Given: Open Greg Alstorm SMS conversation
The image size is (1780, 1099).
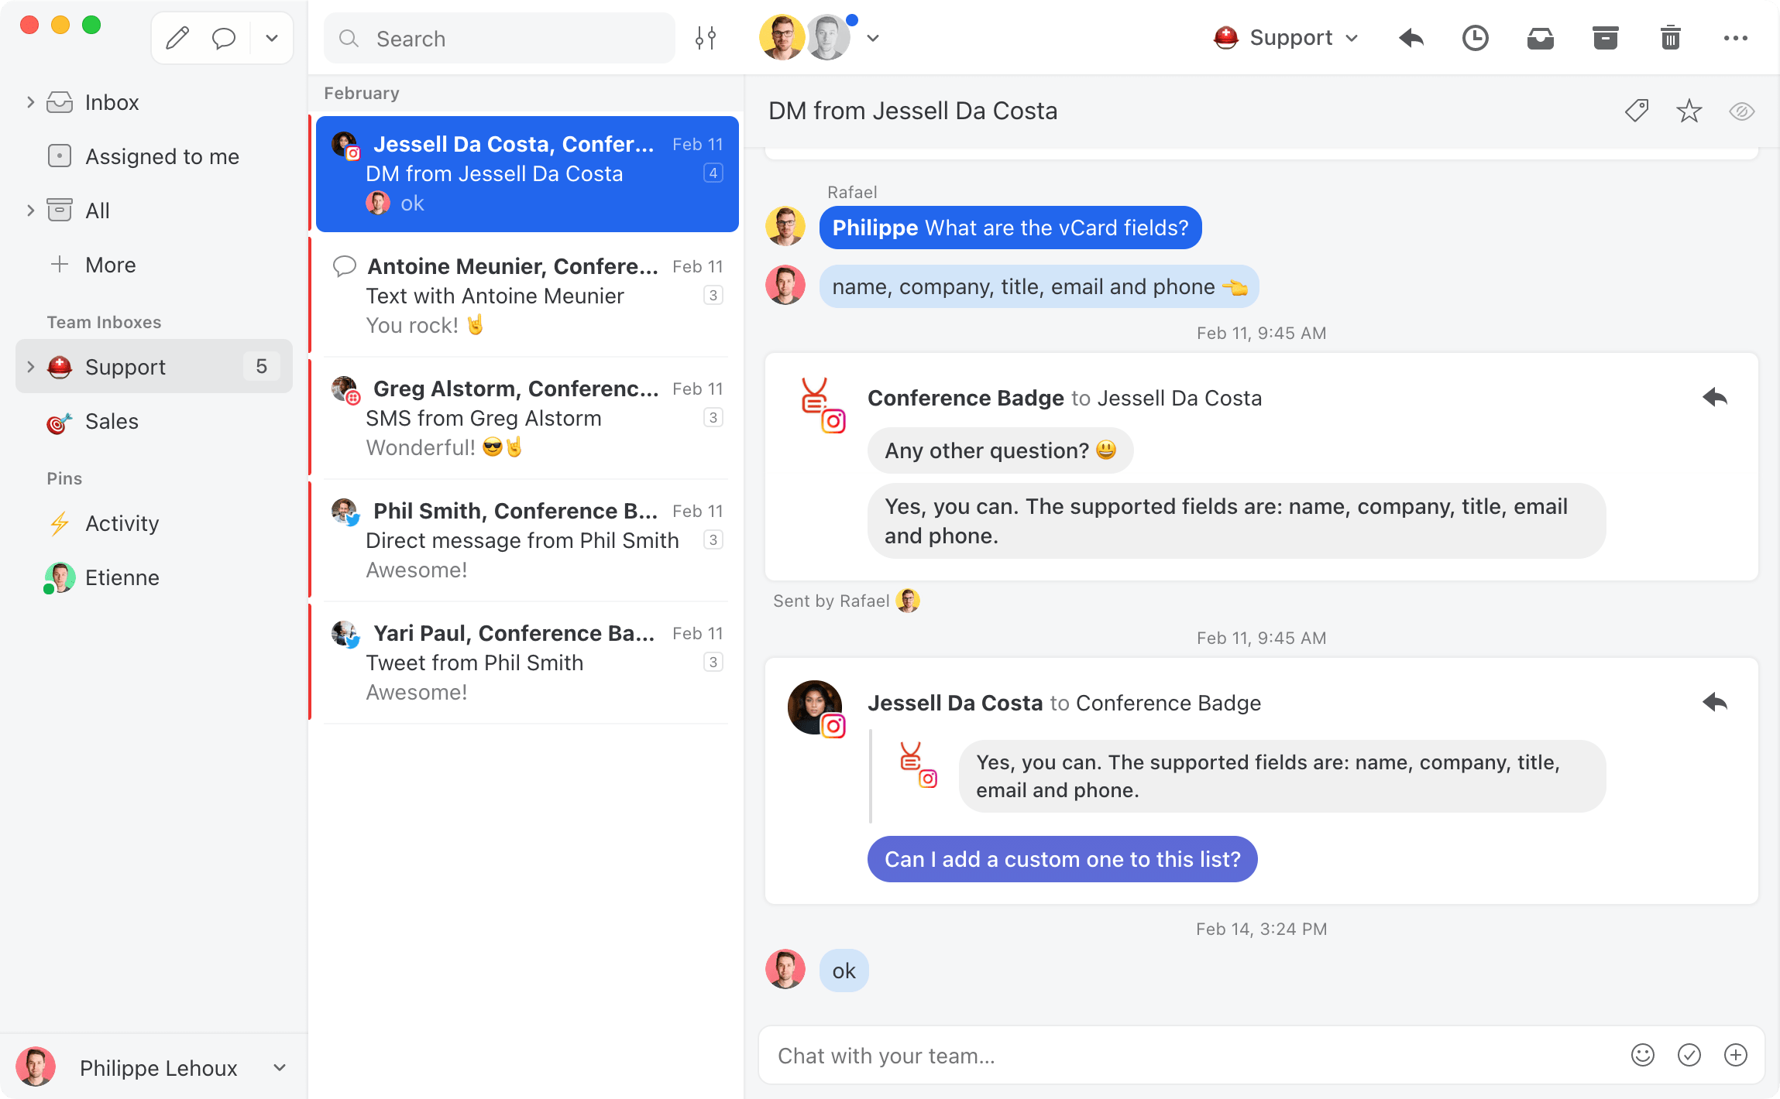Looking at the screenshot, I should 527,419.
